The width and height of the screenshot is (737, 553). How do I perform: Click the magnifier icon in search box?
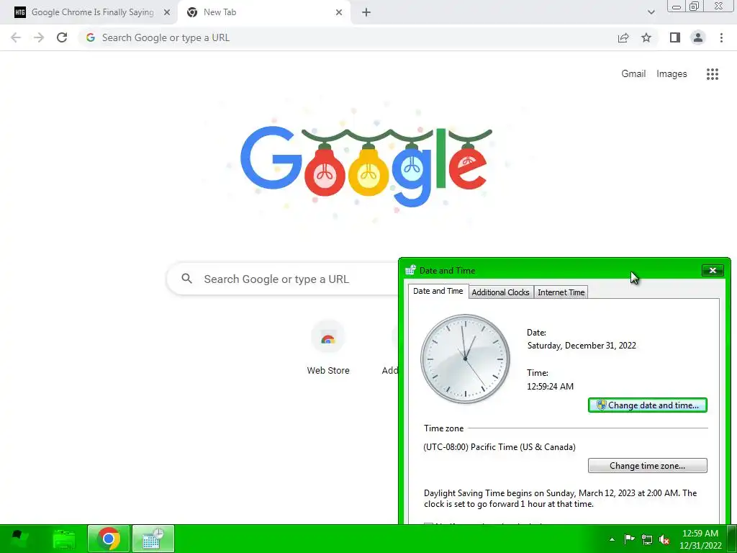point(186,279)
